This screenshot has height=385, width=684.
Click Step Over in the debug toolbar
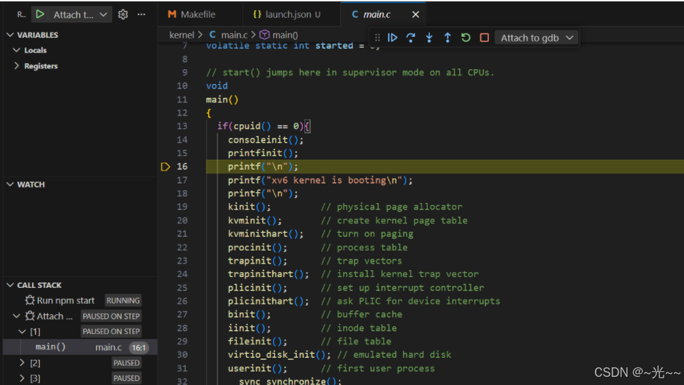point(410,37)
